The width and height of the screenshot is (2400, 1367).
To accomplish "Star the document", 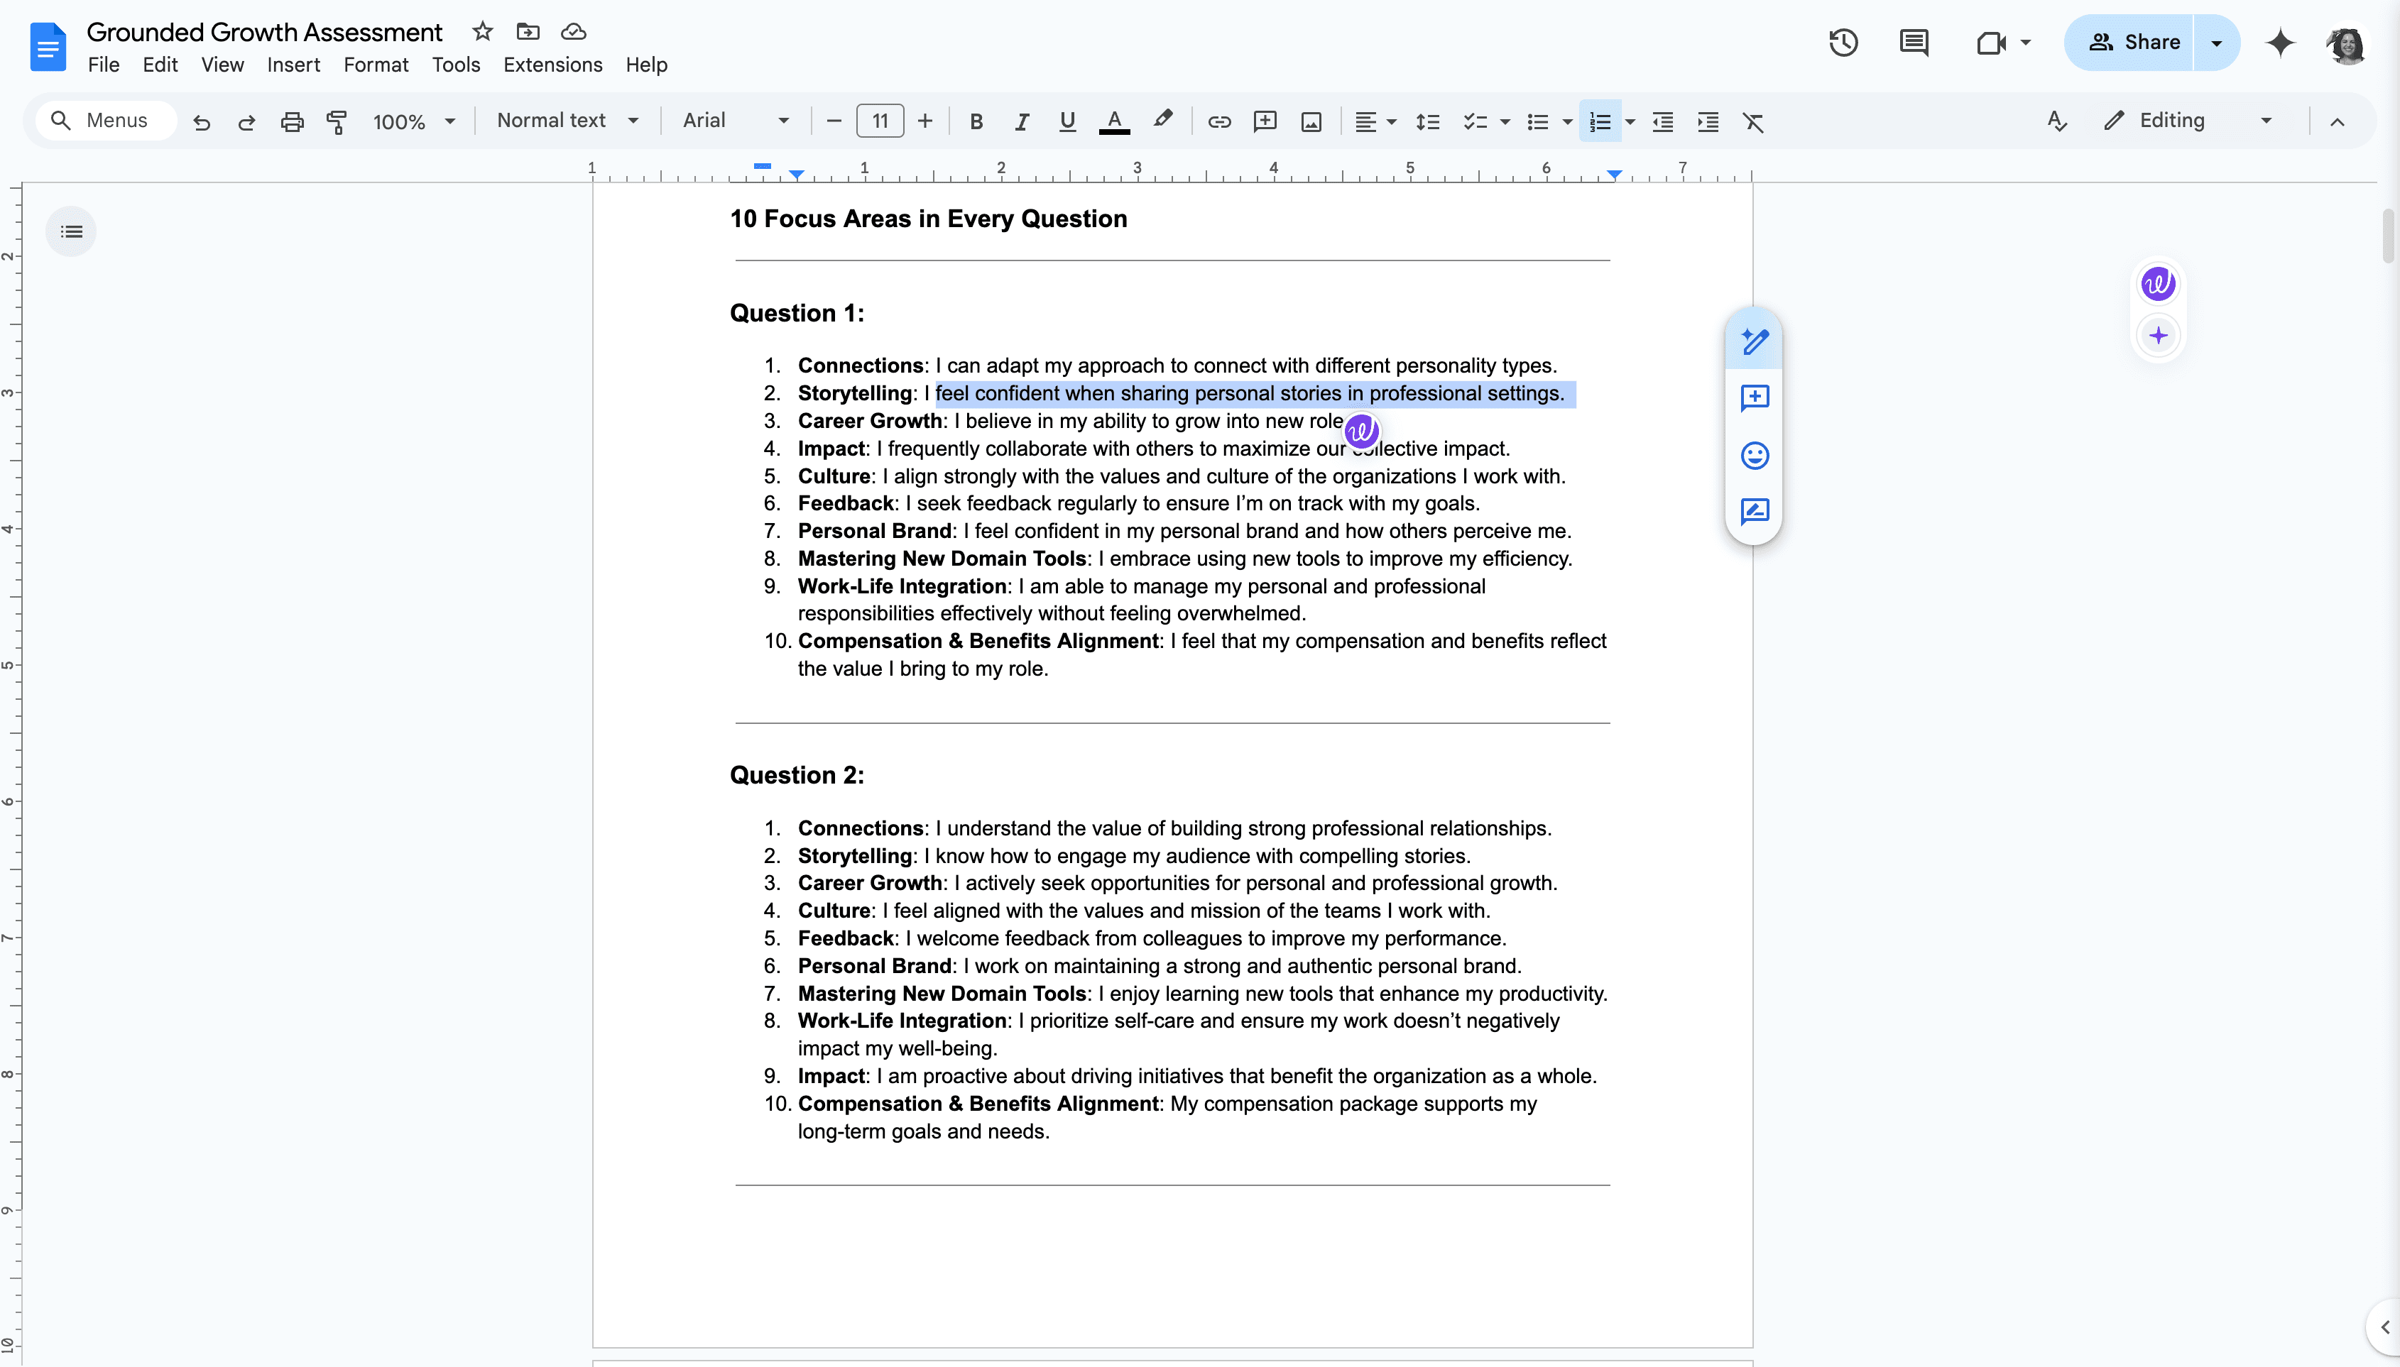I will tap(483, 32).
